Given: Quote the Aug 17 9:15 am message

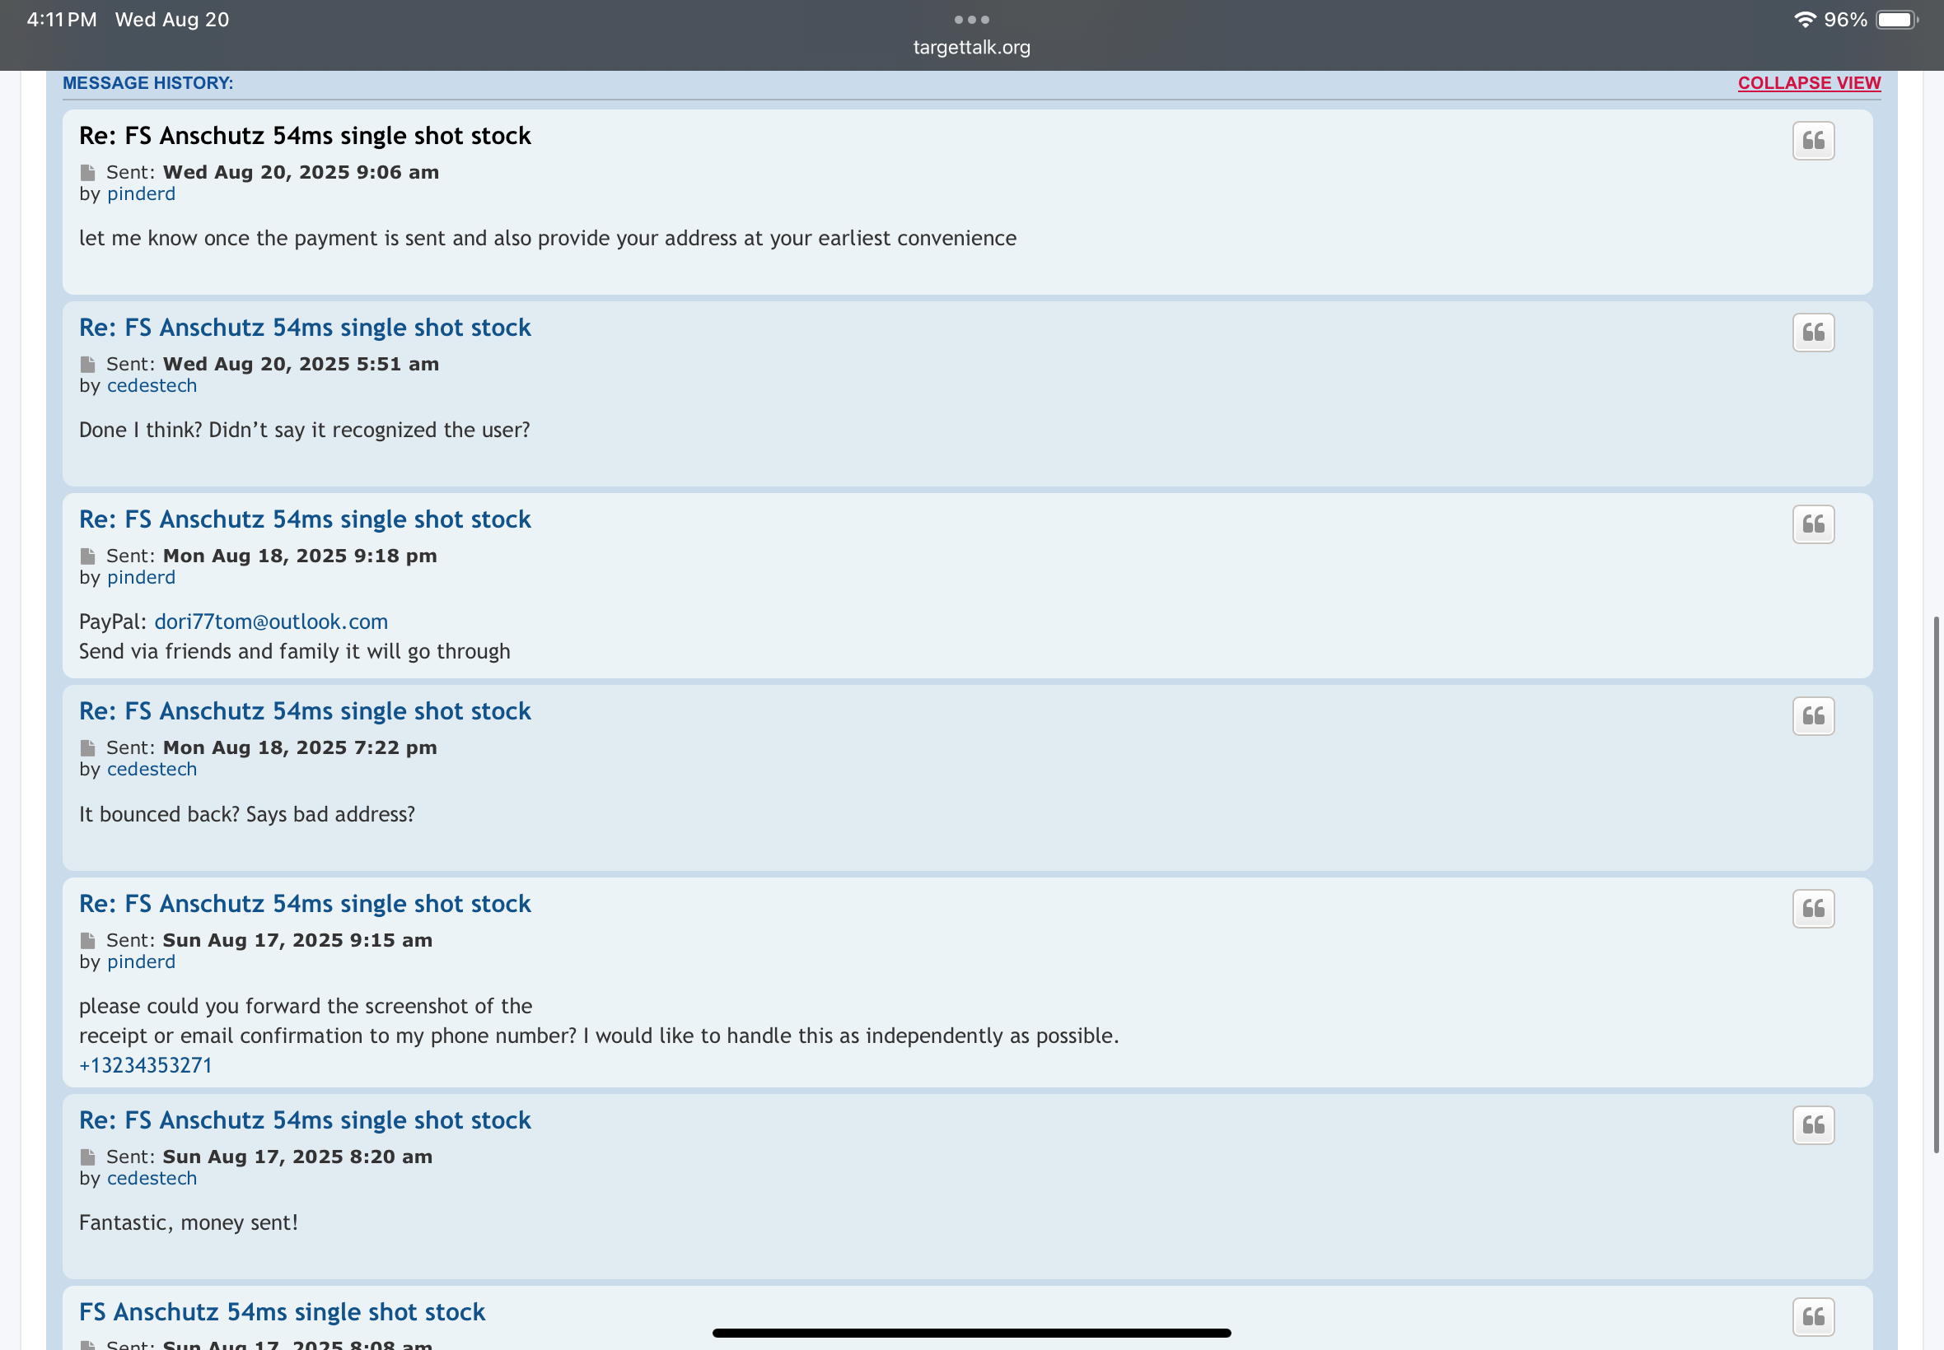Looking at the screenshot, I should [x=1813, y=909].
